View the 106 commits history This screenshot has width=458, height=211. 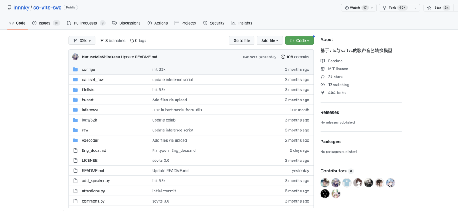tap(295, 57)
